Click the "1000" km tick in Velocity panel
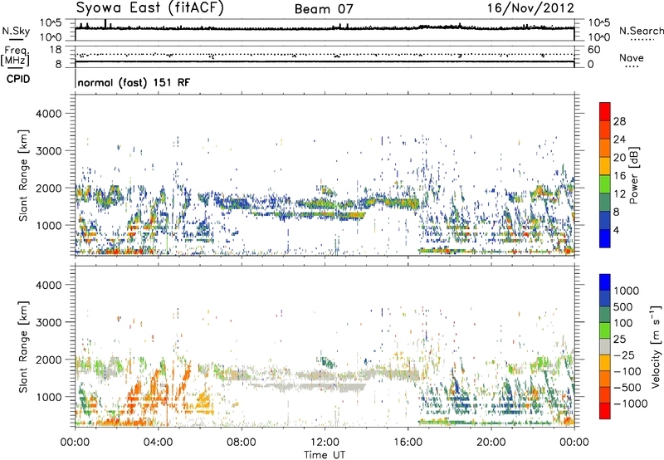Screen dimensions: 664x460 click(x=48, y=397)
